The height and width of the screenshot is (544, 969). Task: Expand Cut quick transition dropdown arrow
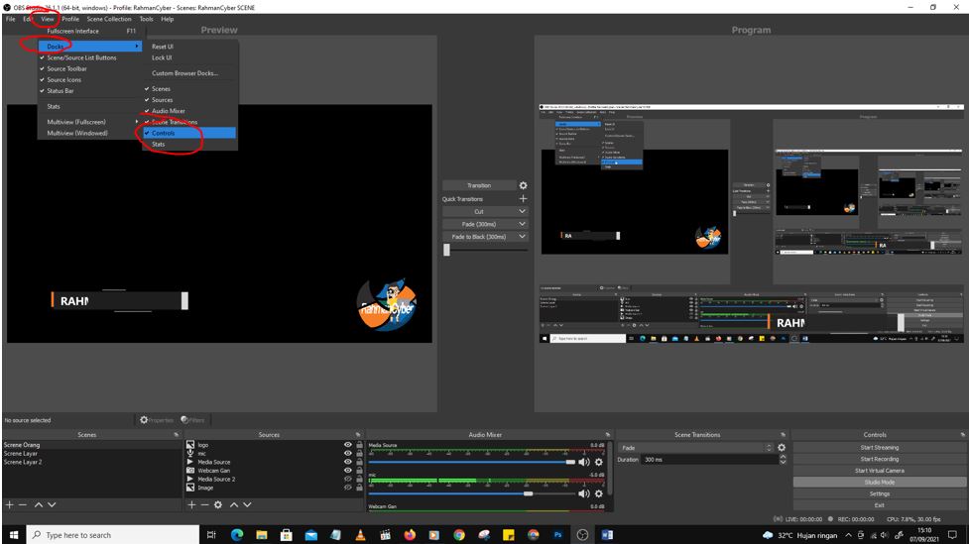pyautogui.click(x=523, y=211)
